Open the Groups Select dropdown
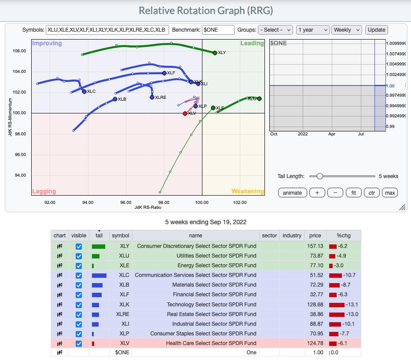This screenshot has width=411, height=360. coord(275,30)
